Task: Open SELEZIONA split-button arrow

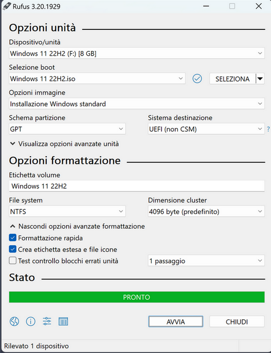Action: pos(260,79)
